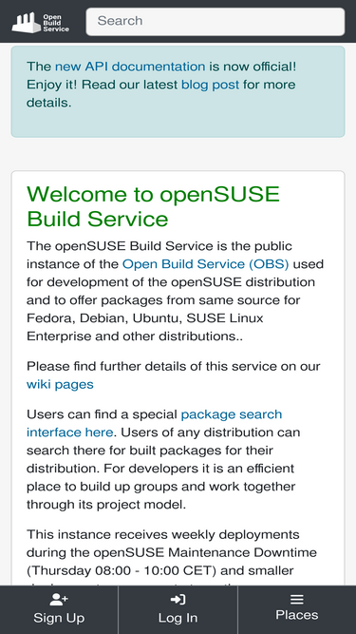Screen dimensions: 356x634
Task: Click the blue API announcement banner
Action: 178,92
